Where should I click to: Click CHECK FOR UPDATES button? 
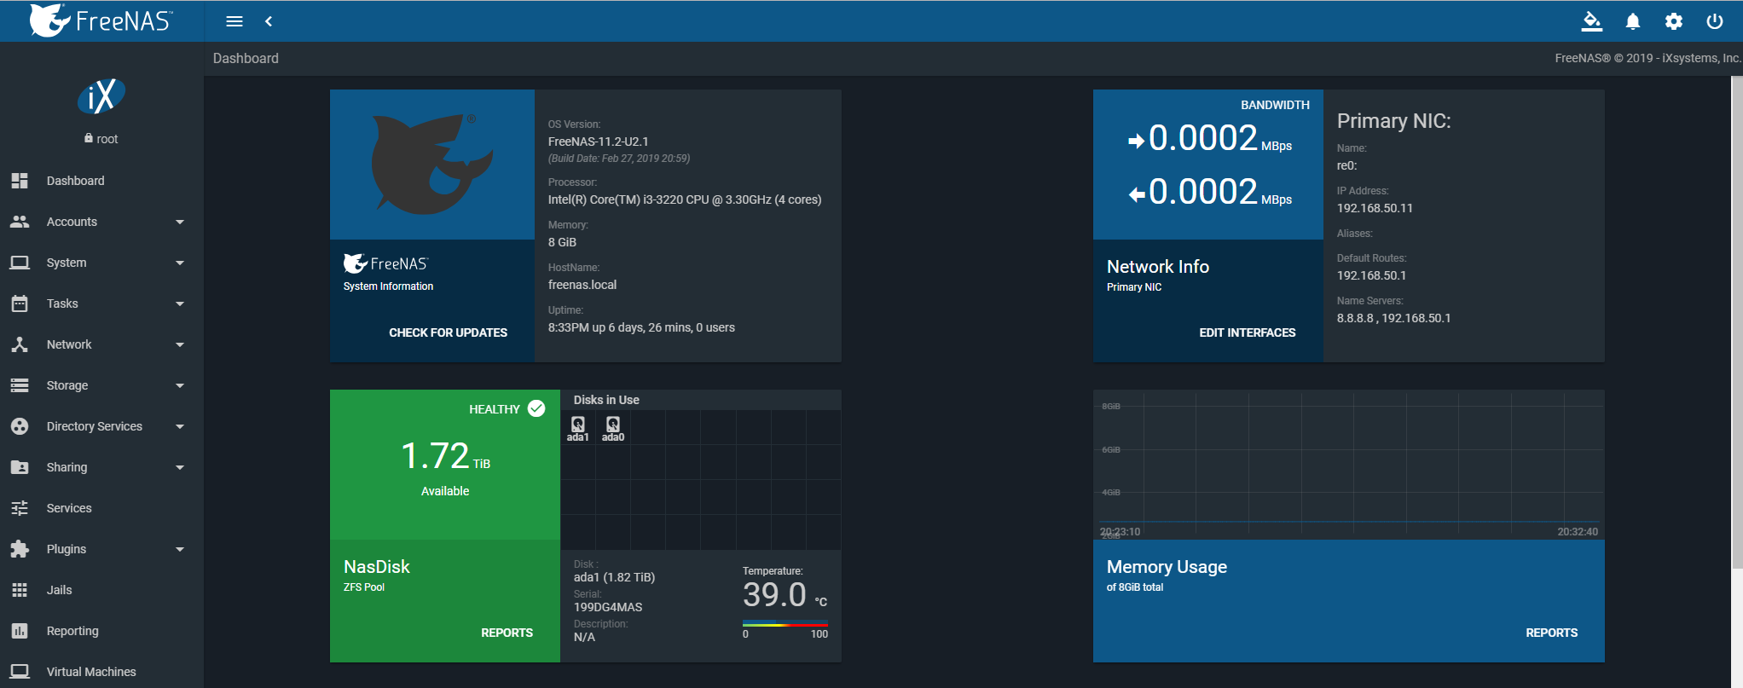[x=448, y=332]
